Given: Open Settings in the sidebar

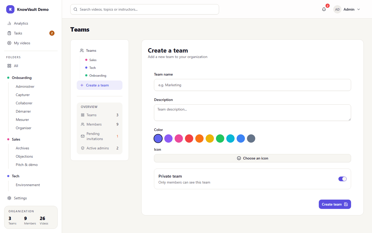Looking at the screenshot, I should point(31,198).
